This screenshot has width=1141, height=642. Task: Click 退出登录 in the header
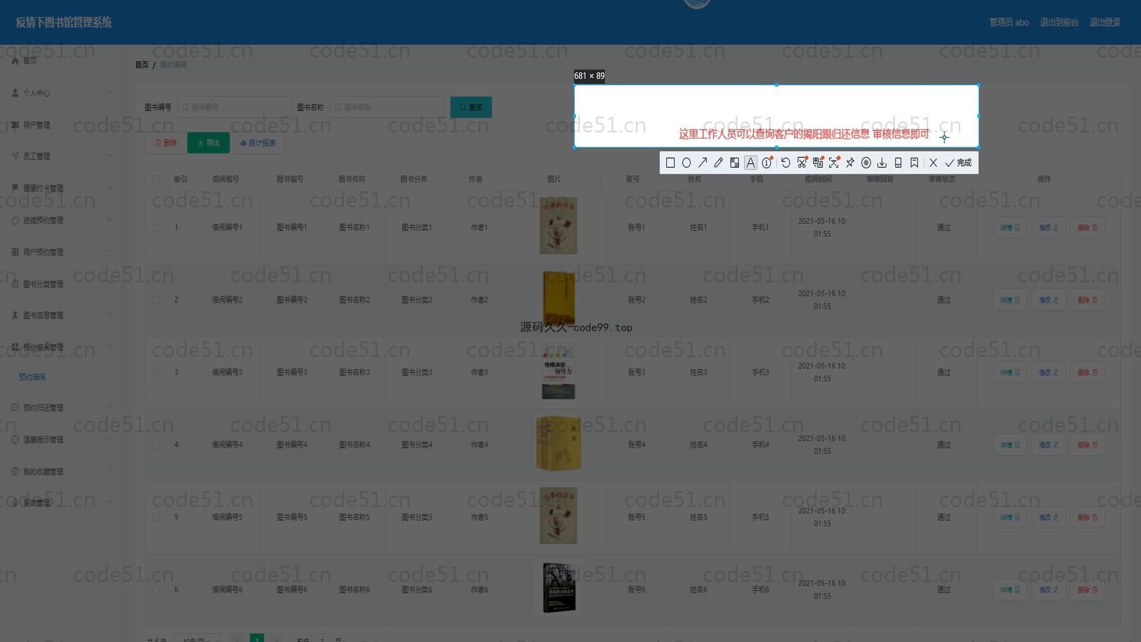(x=1105, y=23)
